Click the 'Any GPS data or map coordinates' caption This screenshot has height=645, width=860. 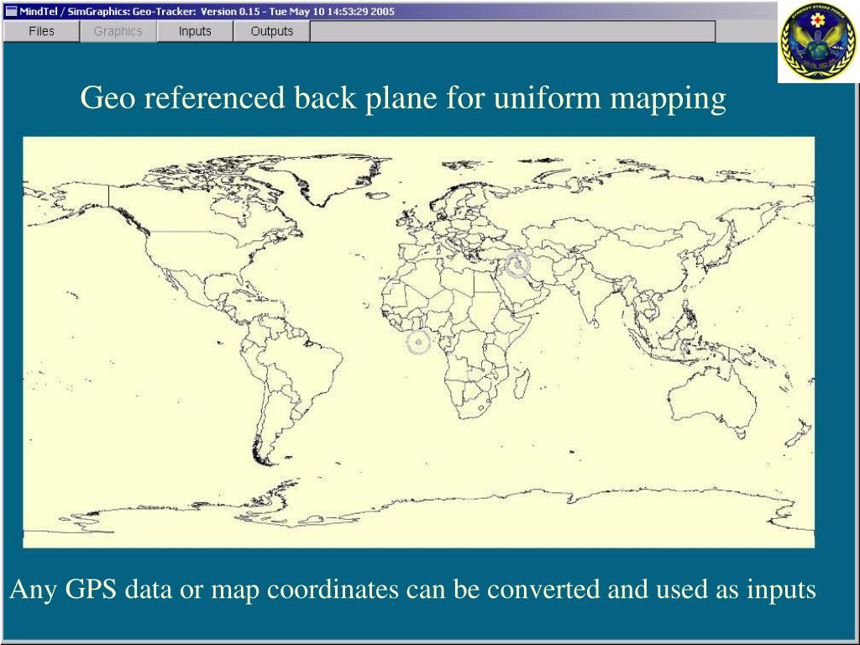pyautogui.click(x=412, y=589)
